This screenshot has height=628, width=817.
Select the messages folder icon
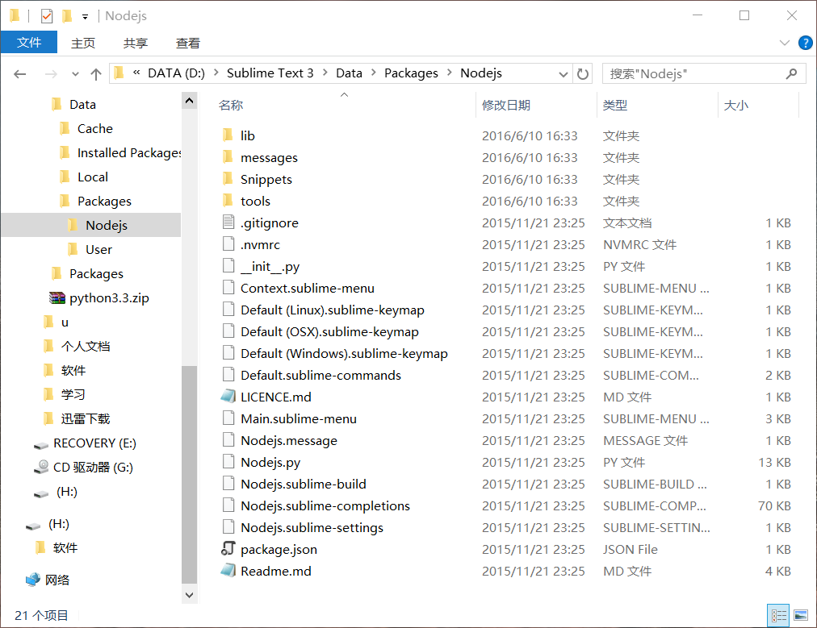pyautogui.click(x=228, y=157)
